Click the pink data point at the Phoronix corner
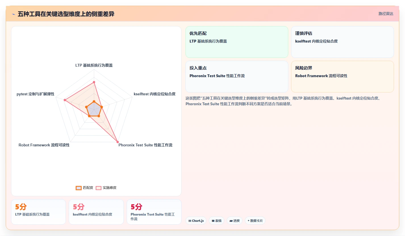Screen dimensions: 405x236 click(x=118, y=142)
